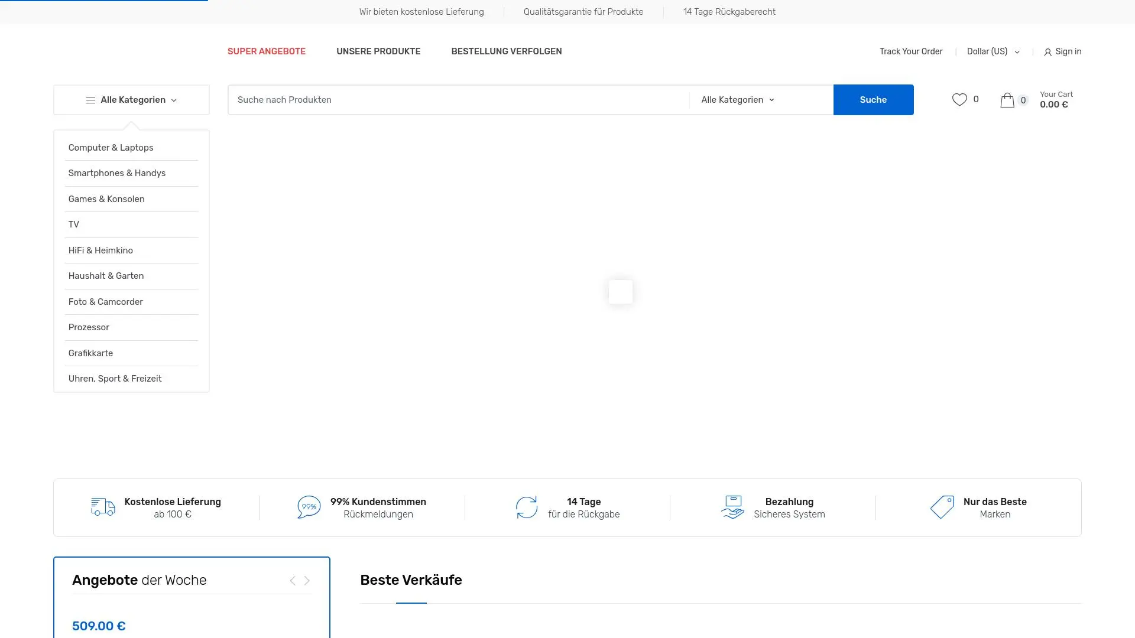The image size is (1135, 638).
Task: Open the SUPER ANGEBOTE menu item
Action: pos(266,51)
